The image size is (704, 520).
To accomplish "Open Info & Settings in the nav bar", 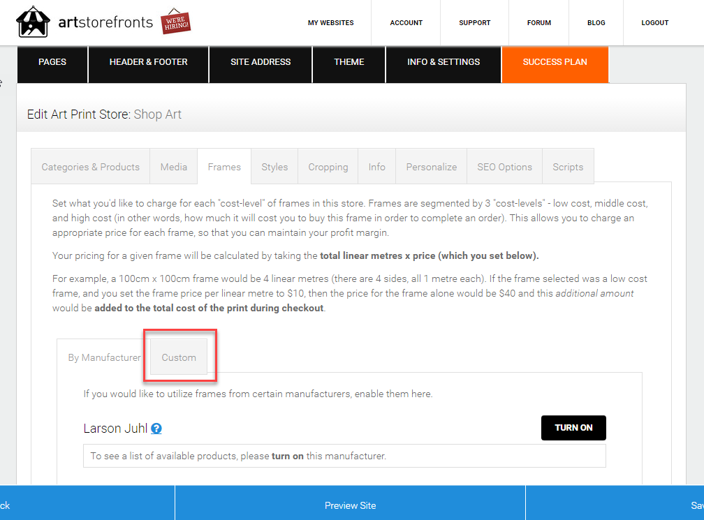I will click(443, 62).
